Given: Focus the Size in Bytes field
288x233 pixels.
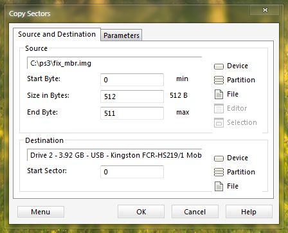Looking at the screenshot, I should [132, 97].
